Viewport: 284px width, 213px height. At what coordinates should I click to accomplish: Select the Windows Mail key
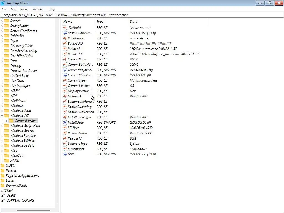(x=21, y=110)
